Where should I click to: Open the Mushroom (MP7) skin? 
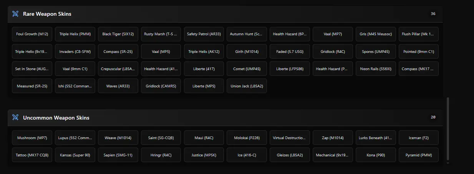pos(32,138)
